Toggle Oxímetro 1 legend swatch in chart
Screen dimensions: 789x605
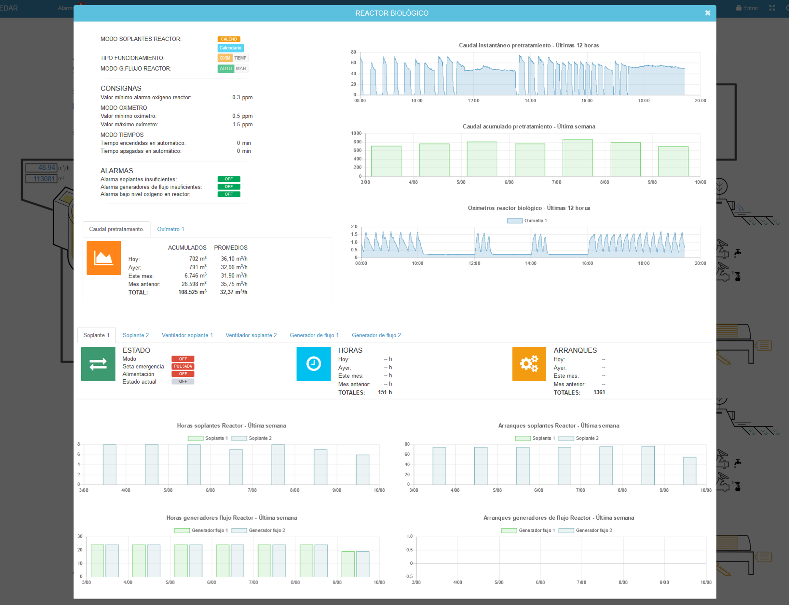pos(514,221)
